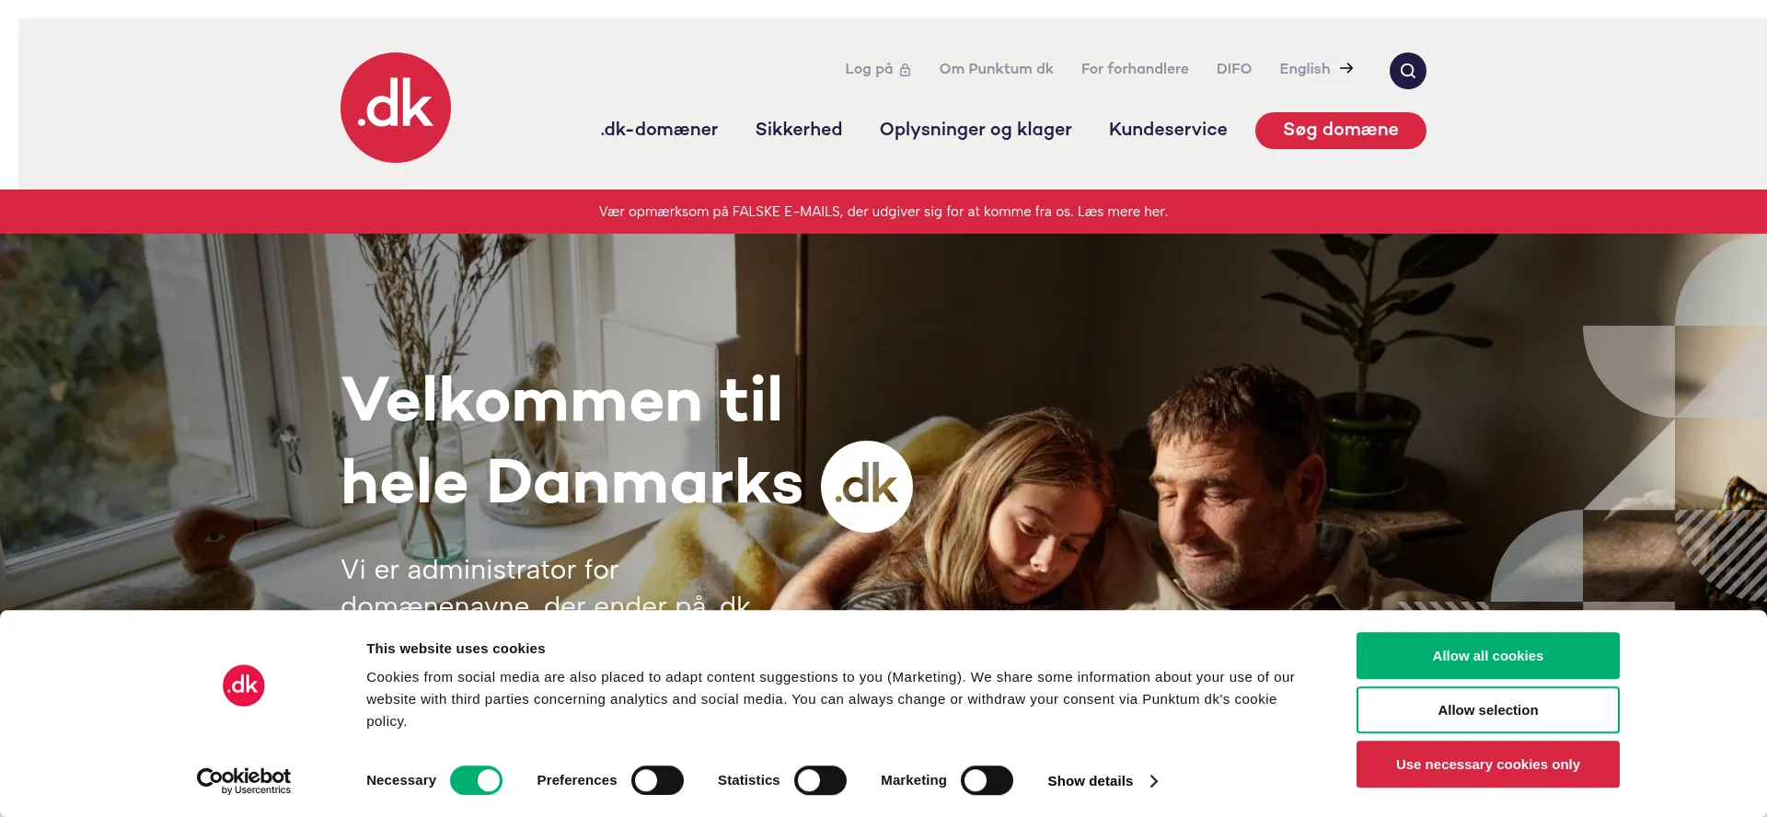Click the red FALSKE E-MAILS warning banner

pos(883,212)
